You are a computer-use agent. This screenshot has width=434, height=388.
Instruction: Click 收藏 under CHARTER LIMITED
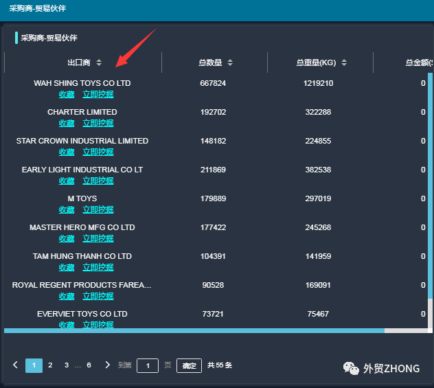(x=67, y=123)
